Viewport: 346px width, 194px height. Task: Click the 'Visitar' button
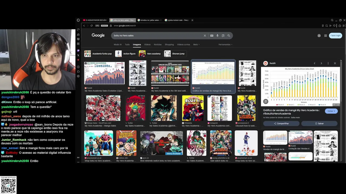331,111
